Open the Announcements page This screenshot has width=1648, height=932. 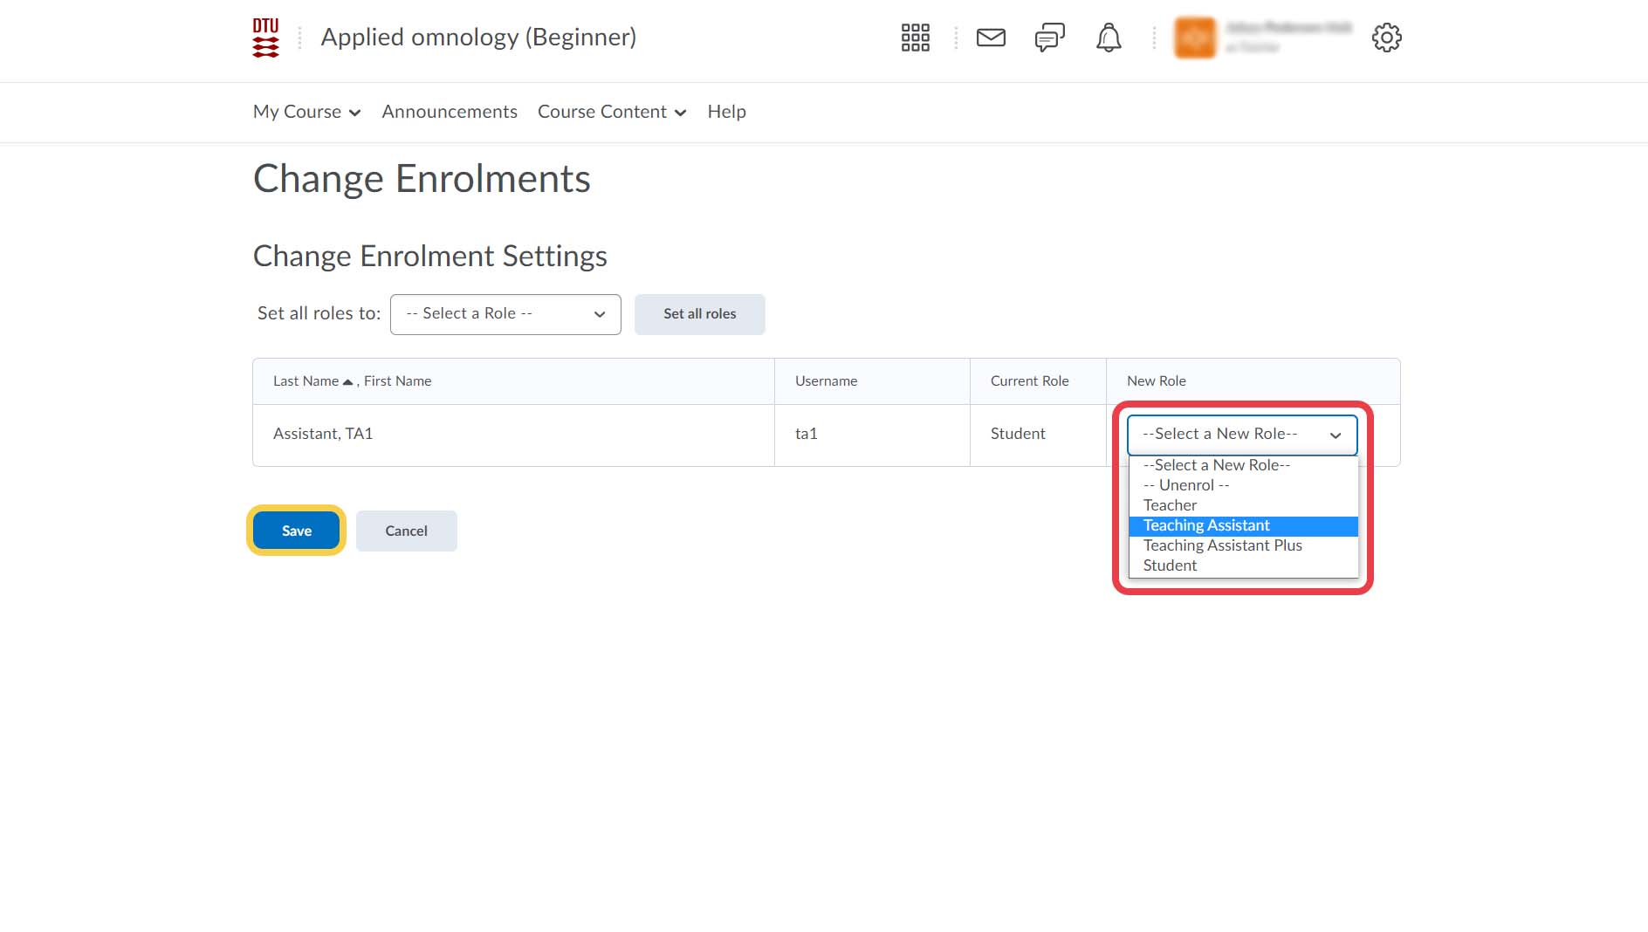coord(450,112)
